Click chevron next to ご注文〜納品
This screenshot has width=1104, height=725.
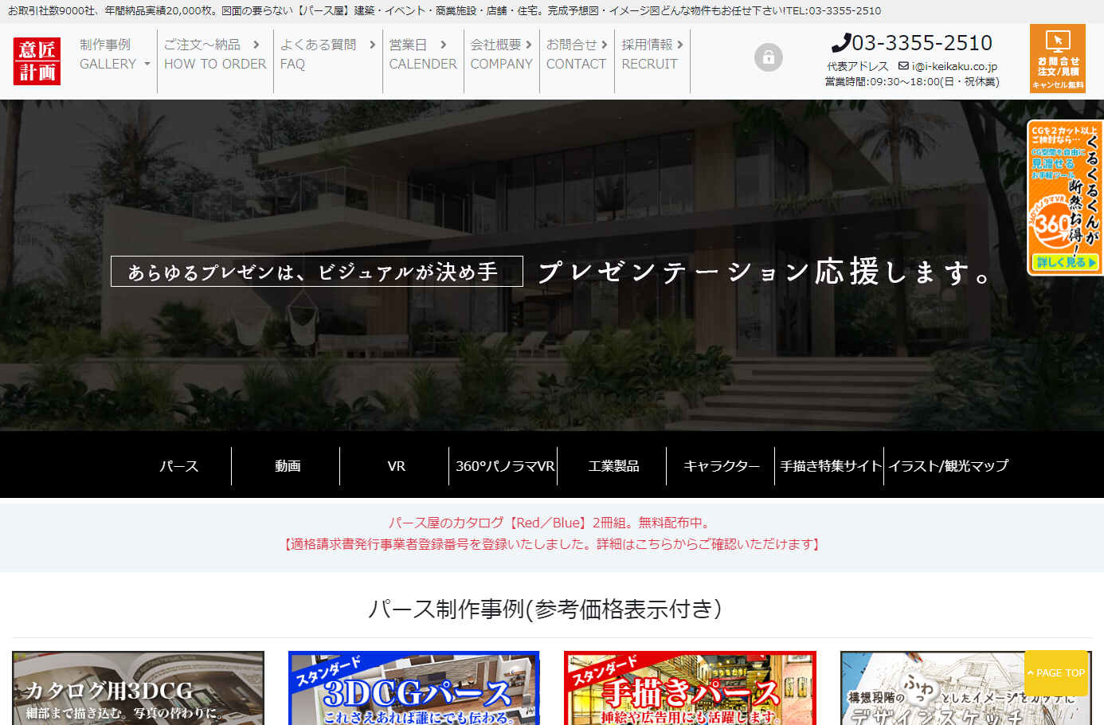click(256, 45)
